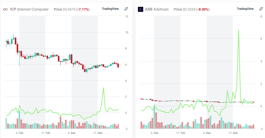The width and height of the screenshot is (265, 138).
Task: Click the ARB Arbitrum logo icon
Action: tap(140, 9)
